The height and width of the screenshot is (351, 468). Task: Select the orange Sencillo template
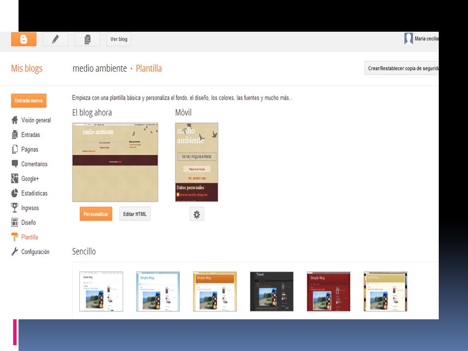(x=215, y=292)
